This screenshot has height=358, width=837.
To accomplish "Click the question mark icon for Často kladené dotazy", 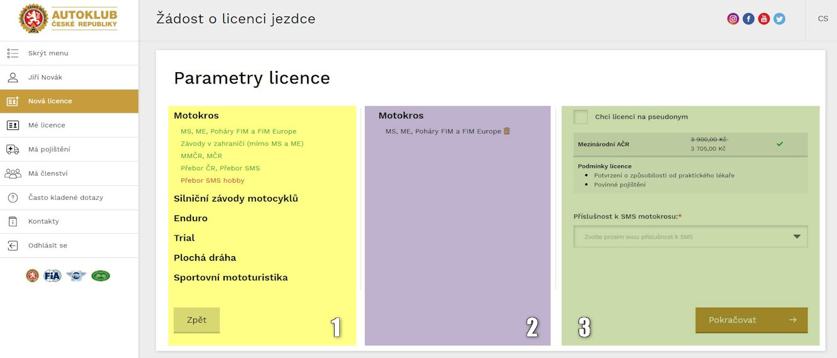I will point(13,197).
